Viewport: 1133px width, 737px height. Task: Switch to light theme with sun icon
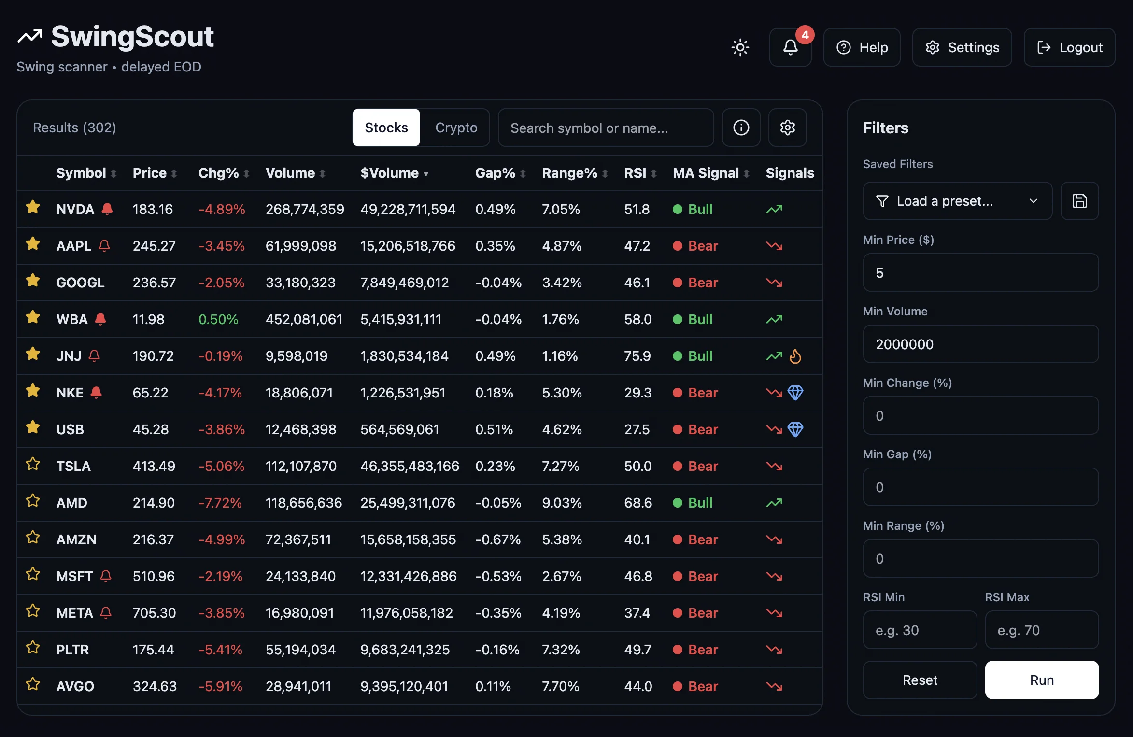click(740, 47)
